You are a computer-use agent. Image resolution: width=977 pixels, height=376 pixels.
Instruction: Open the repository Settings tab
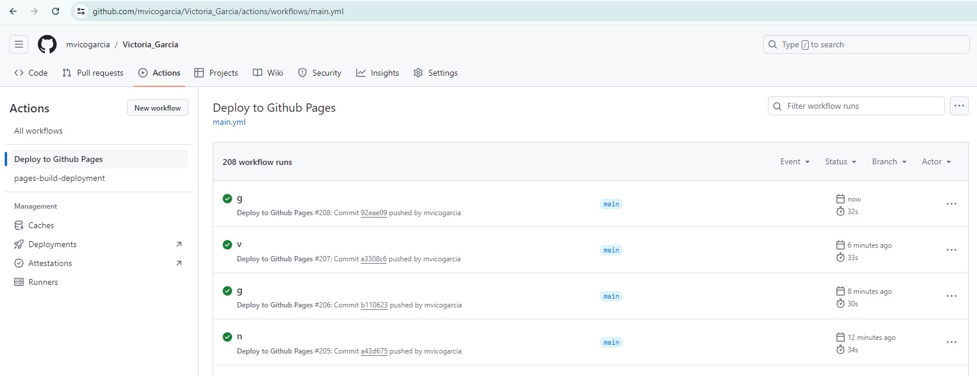(x=435, y=73)
